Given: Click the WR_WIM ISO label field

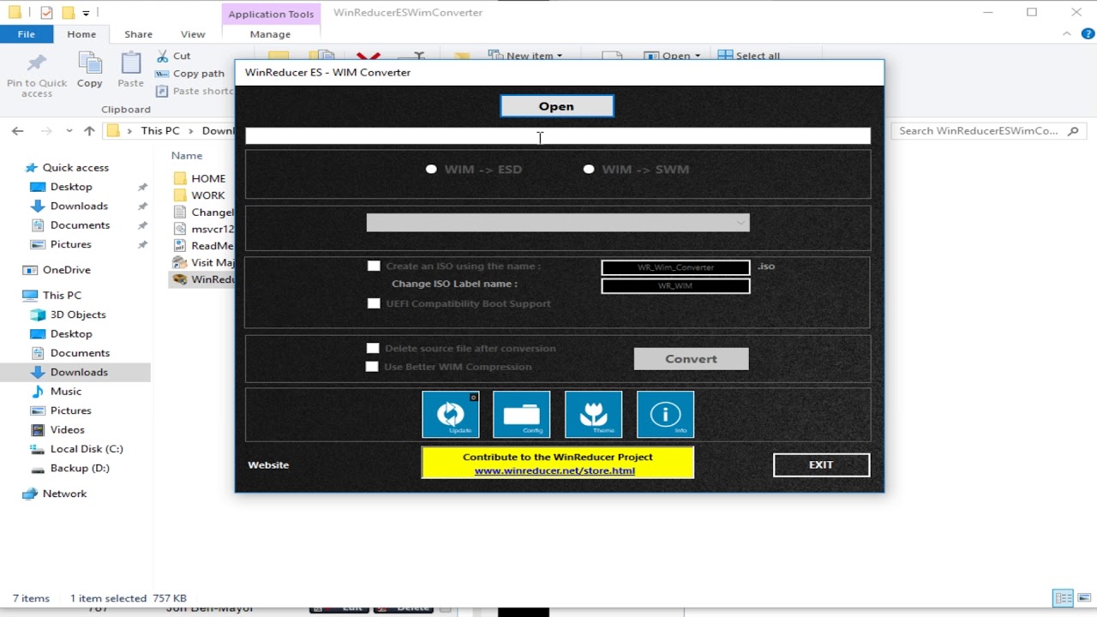Looking at the screenshot, I should 675,286.
